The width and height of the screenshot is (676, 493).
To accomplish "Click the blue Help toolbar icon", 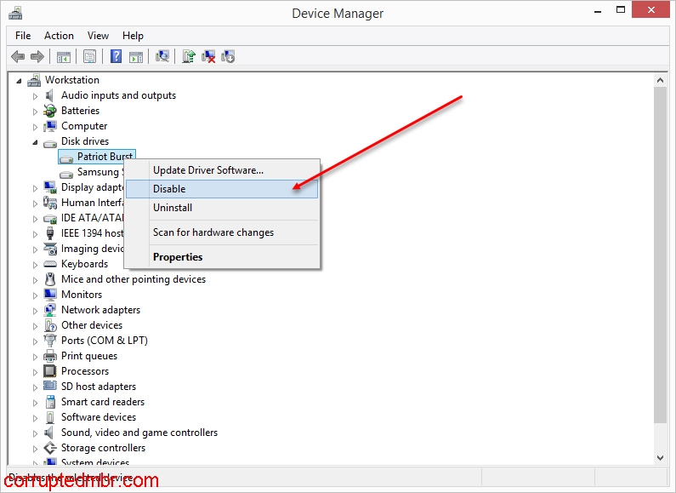I will click(x=116, y=56).
